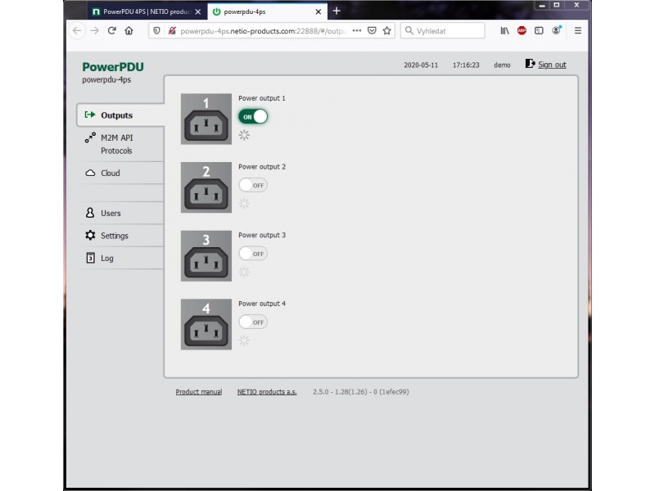The height and width of the screenshot is (491, 655).
Task: Click the browser back button
Action: coord(77,30)
